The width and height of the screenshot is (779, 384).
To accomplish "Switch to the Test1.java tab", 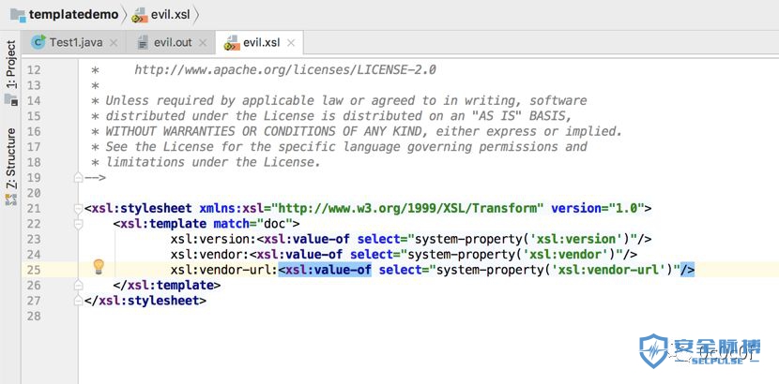I will tap(76, 42).
